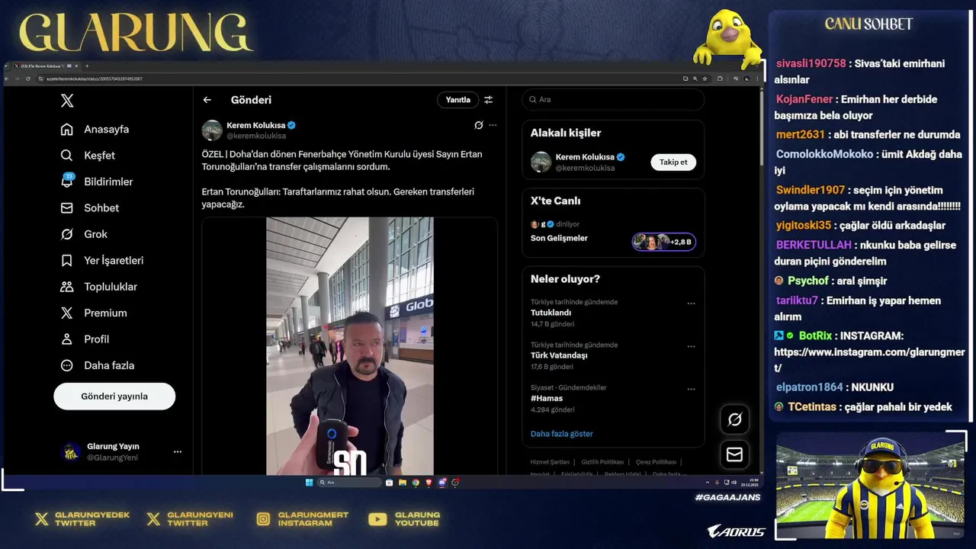This screenshot has width=976, height=549.
Task: Open the Windows Start menu
Action: (x=309, y=482)
